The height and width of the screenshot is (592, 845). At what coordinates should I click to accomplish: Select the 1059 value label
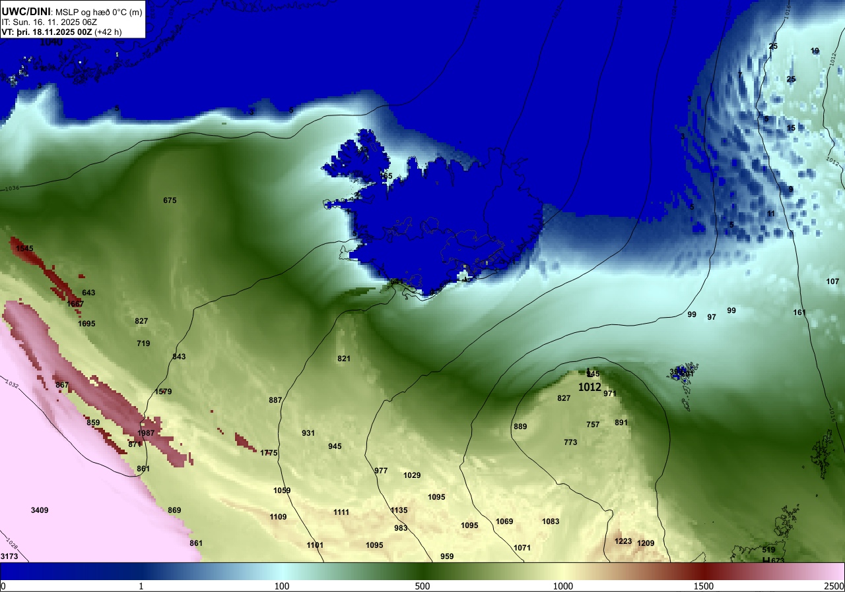click(x=282, y=490)
